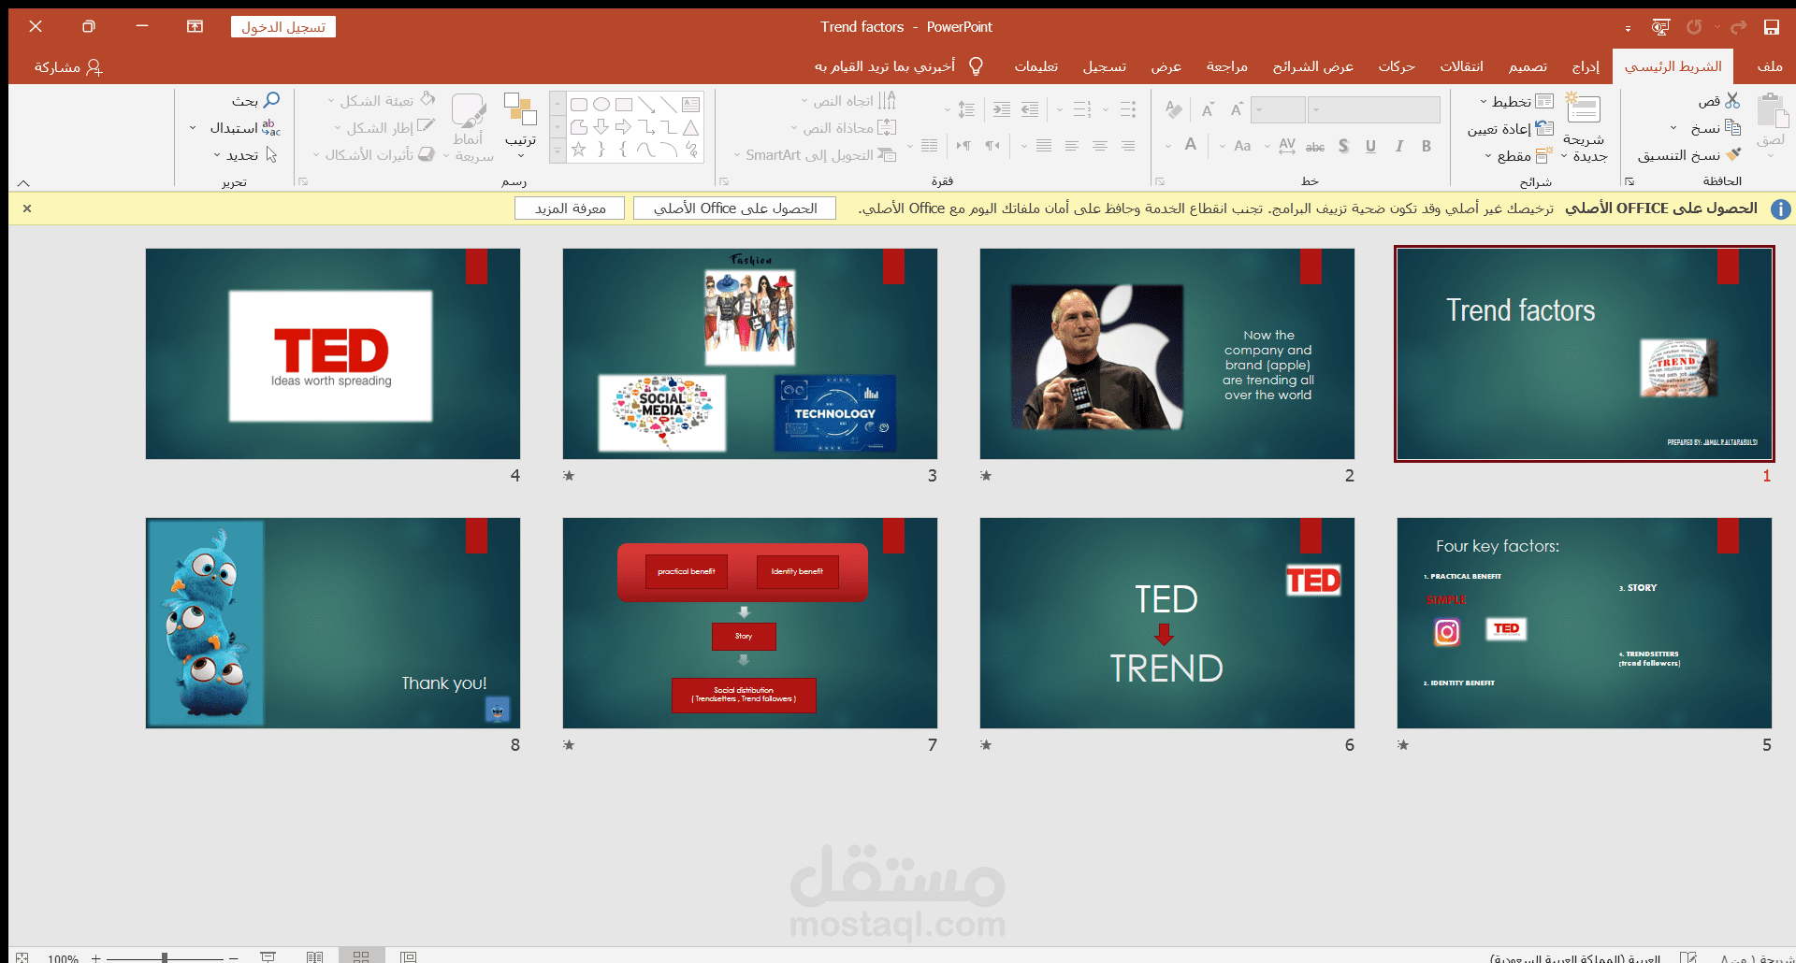Switch to the Slide Show (عرض الشرائح) tab
The height and width of the screenshot is (963, 1796).
pyautogui.click(x=1312, y=66)
